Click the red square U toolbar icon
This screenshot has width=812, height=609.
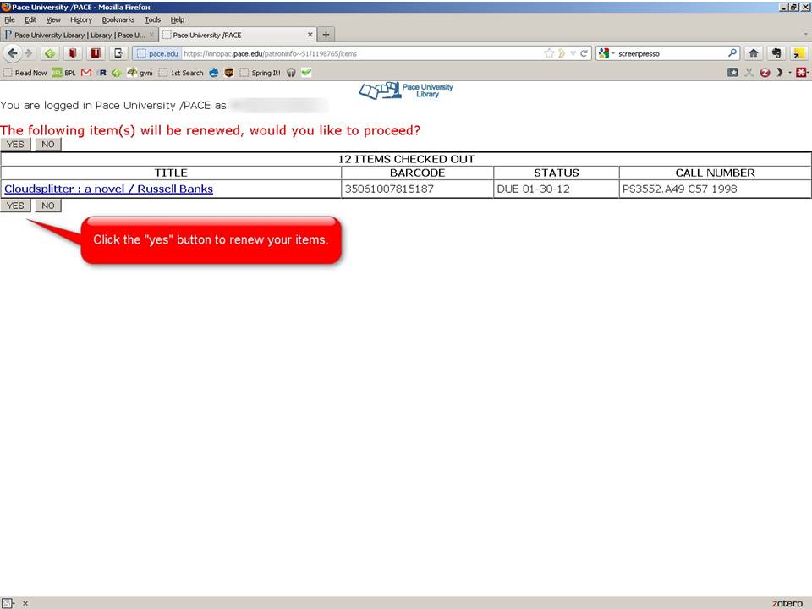(96, 52)
